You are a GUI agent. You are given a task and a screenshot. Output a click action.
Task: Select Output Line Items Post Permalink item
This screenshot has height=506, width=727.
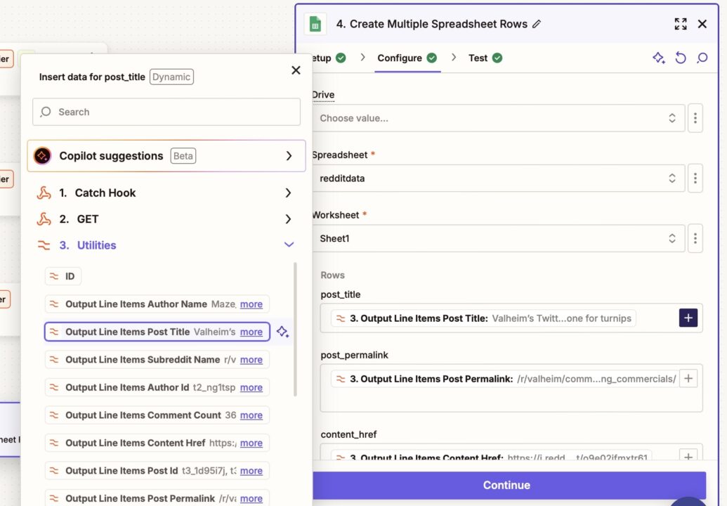(x=157, y=498)
